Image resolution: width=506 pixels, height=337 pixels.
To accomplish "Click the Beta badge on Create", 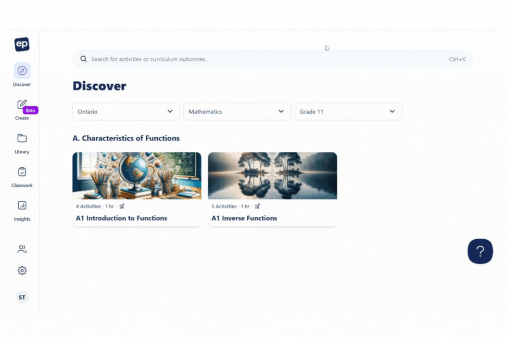I will (x=31, y=110).
